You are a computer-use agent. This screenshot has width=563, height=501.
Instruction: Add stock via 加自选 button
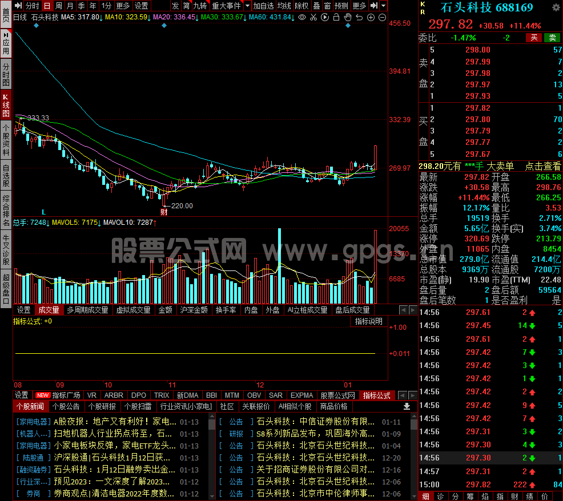[264, 6]
